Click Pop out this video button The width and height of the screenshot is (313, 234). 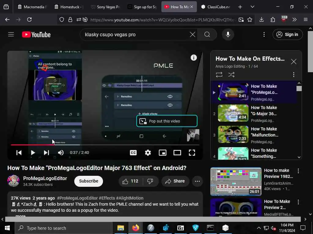[x=167, y=121]
